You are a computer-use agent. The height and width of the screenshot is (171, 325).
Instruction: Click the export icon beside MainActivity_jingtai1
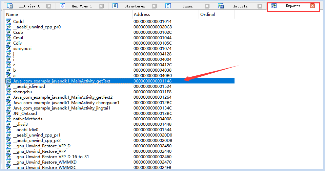tap(8, 108)
